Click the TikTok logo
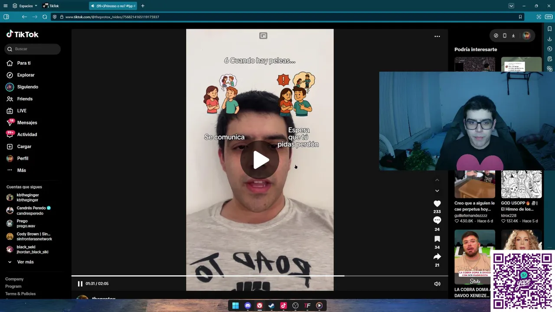 pyautogui.click(x=22, y=34)
